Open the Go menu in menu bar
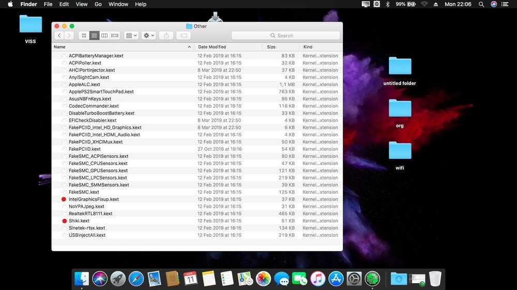Viewport: 517px width, 290px height. pyautogui.click(x=98, y=4)
